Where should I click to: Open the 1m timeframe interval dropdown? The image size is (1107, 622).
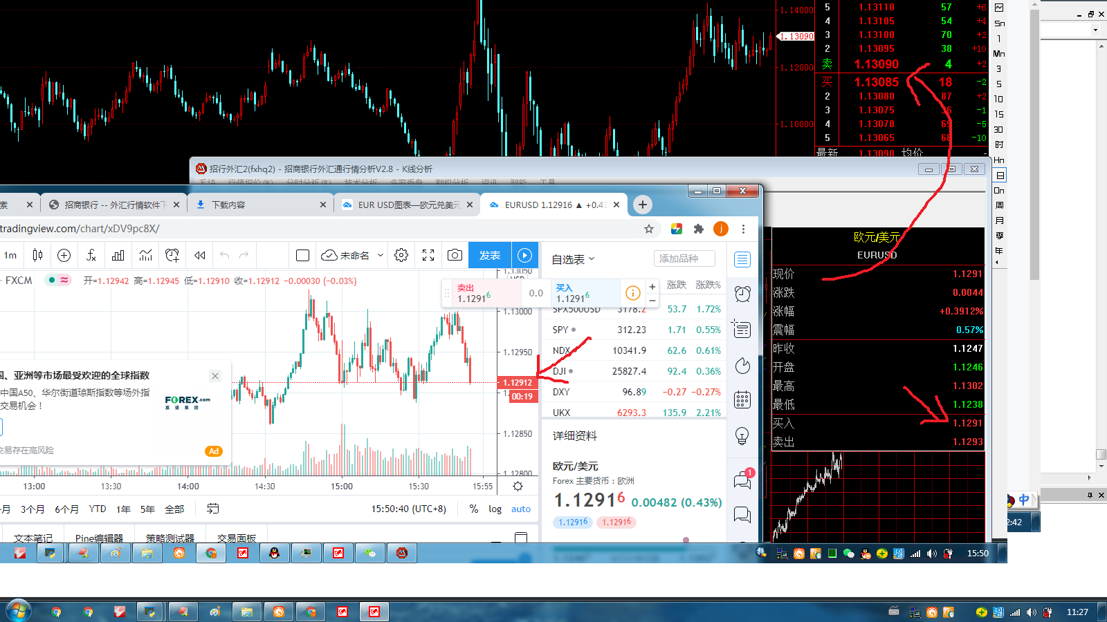click(10, 256)
